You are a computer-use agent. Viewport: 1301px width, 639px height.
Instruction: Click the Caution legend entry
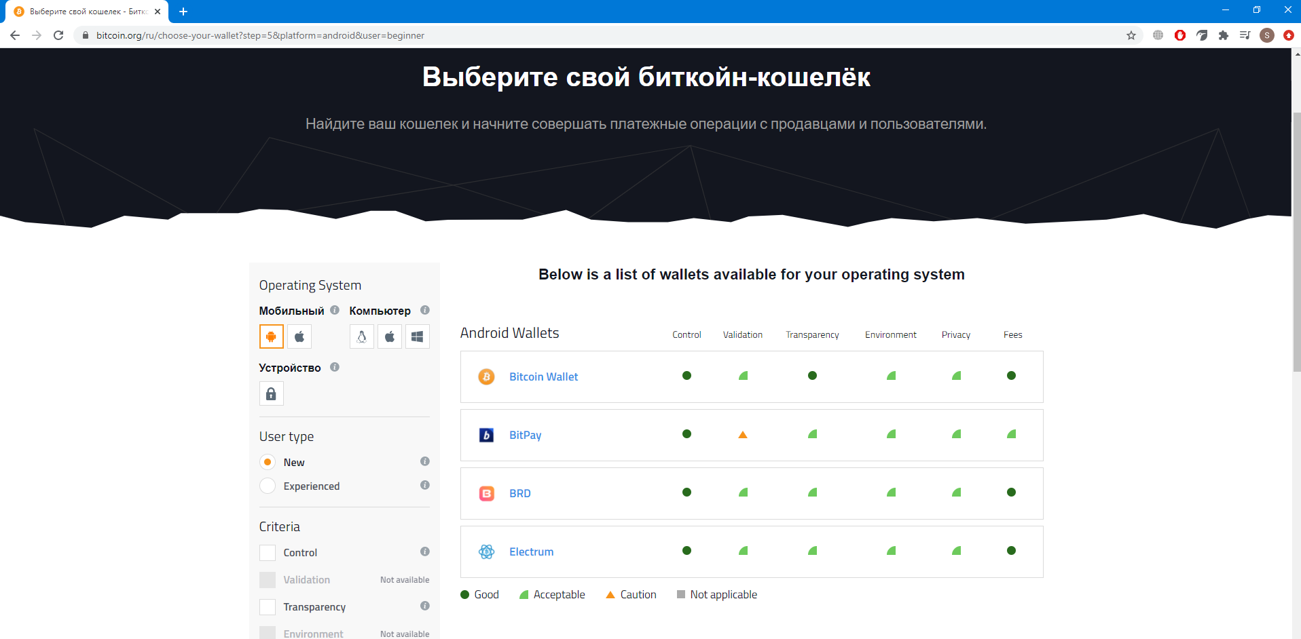tap(631, 594)
